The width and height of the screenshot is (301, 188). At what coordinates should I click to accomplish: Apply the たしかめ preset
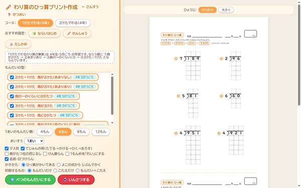[x=18, y=44]
